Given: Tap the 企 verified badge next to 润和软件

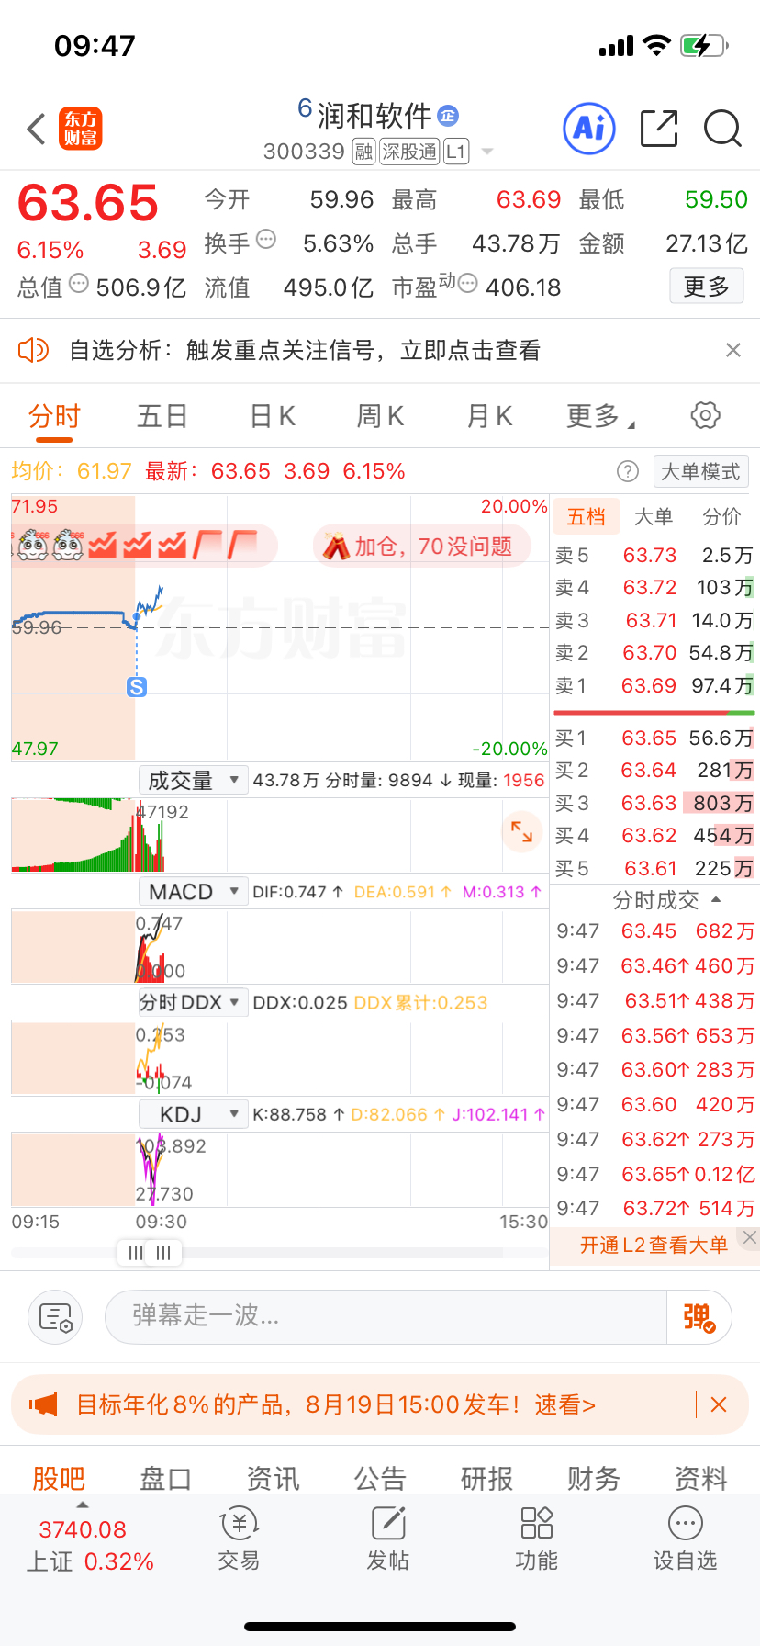Looking at the screenshot, I should click(448, 116).
